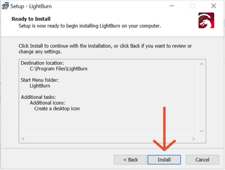The height and width of the screenshot is (170, 225).
Task: Go back with the < Back button
Action: (x=130, y=159)
